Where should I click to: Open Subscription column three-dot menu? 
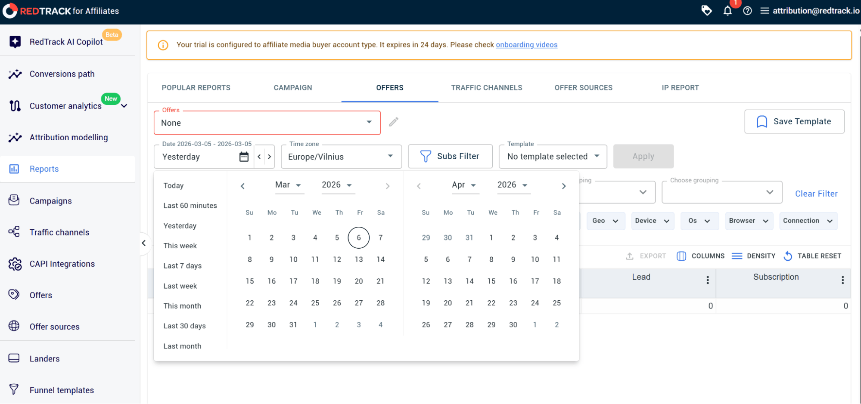tap(842, 280)
